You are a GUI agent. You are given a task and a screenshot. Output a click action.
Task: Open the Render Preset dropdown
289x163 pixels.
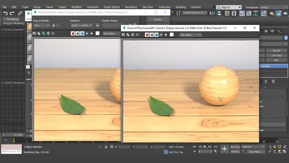tap(116, 25)
